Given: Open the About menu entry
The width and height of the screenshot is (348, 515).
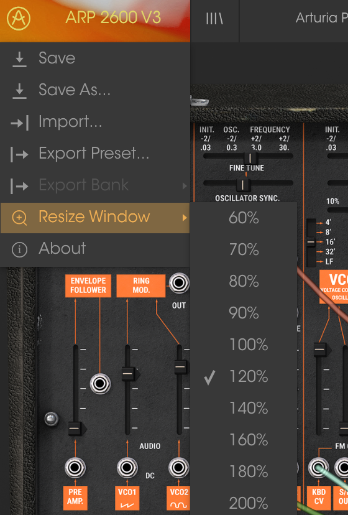Looking at the screenshot, I should coord(95,249).
